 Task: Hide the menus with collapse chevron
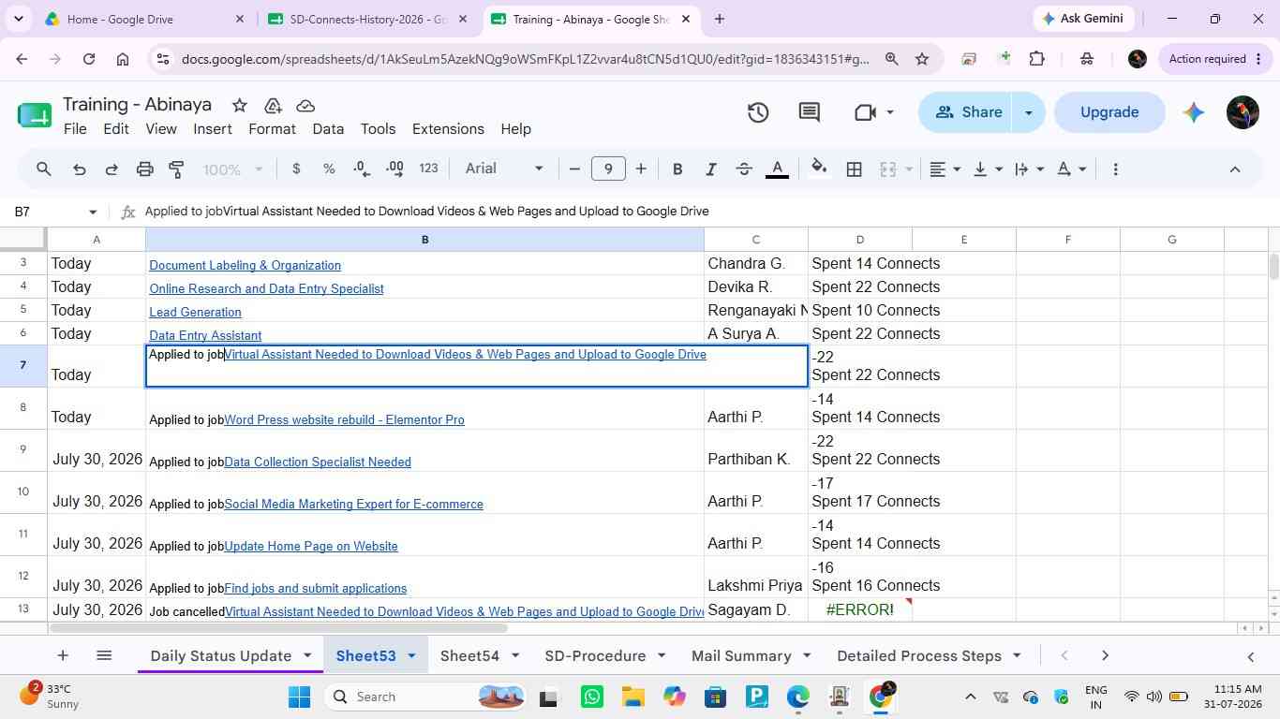(x=1234, y=169)
